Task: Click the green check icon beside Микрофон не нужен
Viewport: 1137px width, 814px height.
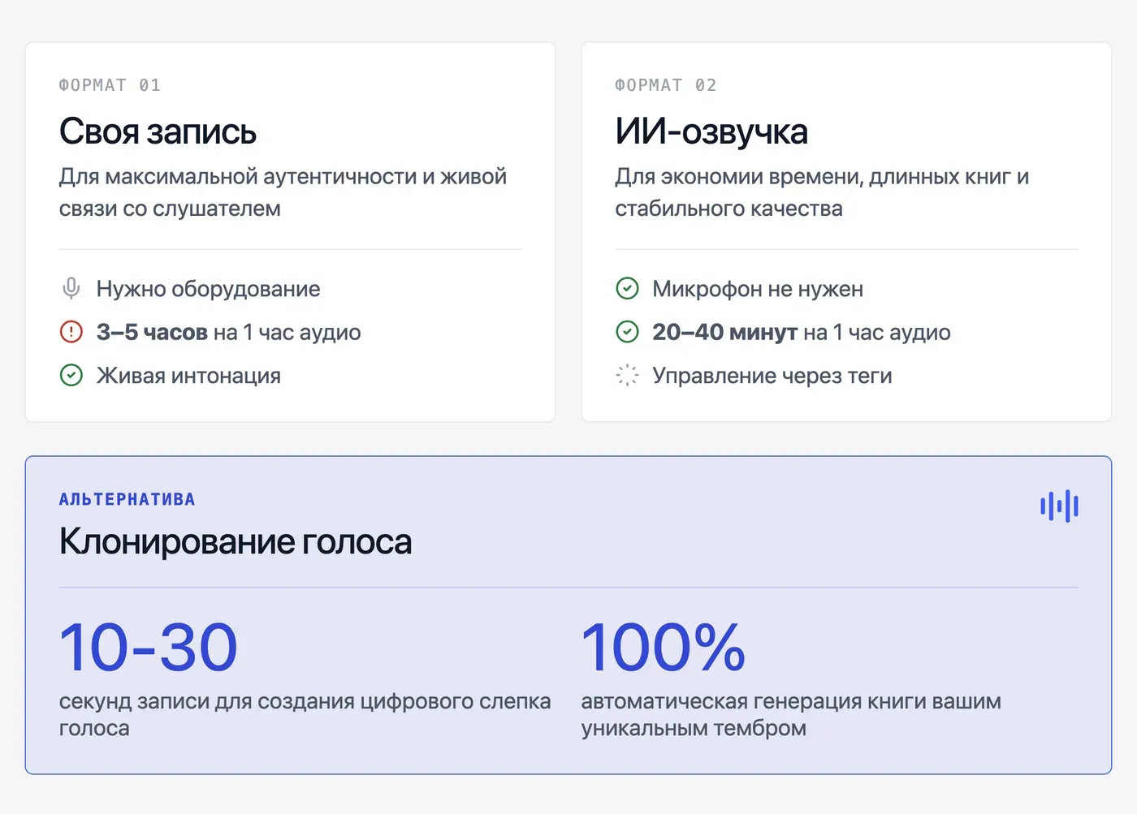Action: [627, 288]
